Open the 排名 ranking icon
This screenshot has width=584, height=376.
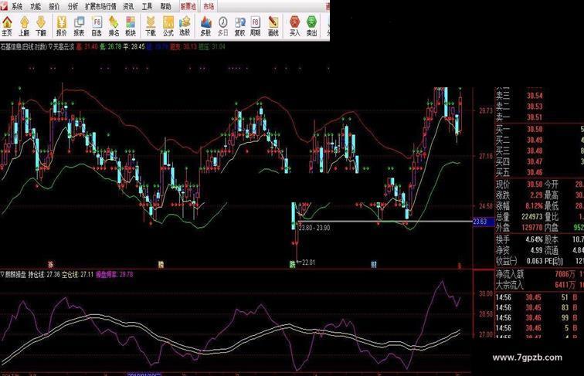(x=114, y=26)
